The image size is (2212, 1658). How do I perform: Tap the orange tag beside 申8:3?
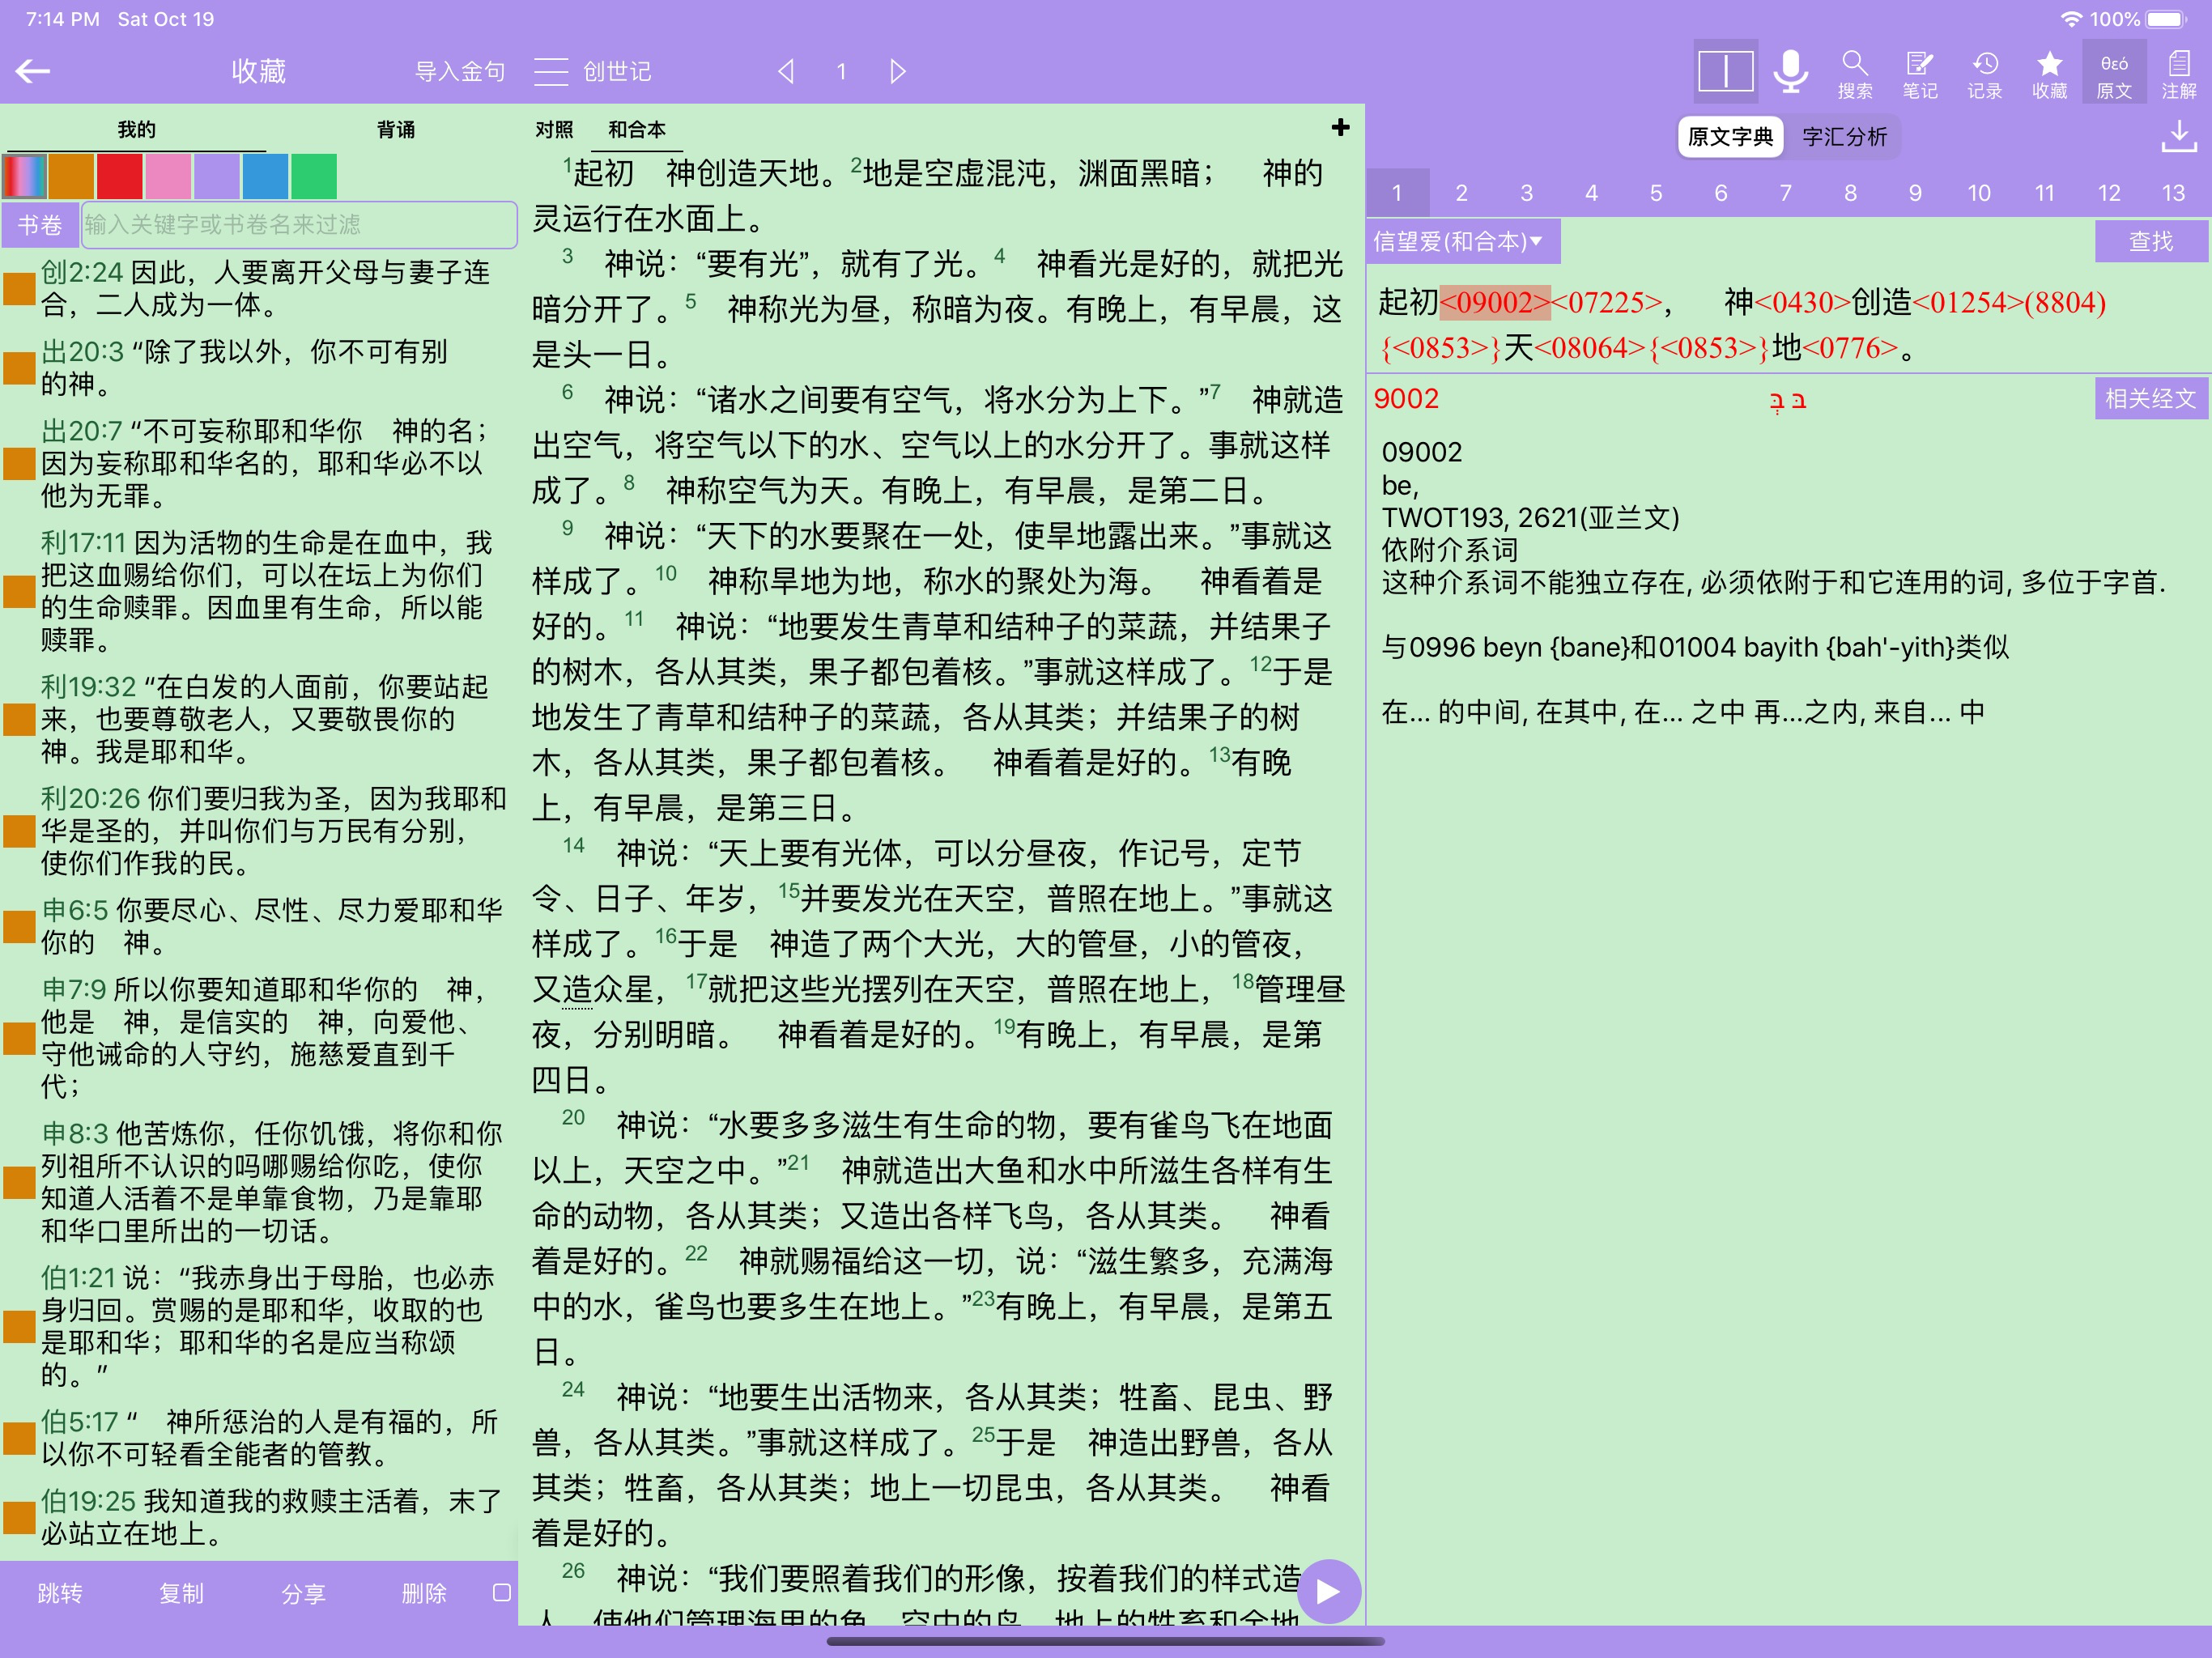click(19, 1182)
